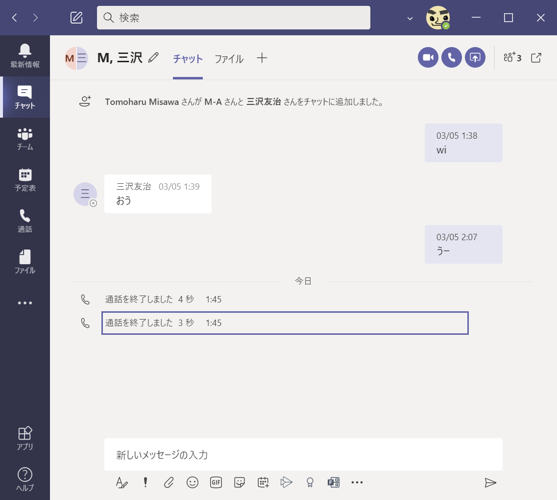Open the Forms icon in compose toolbar
Viewport: 557px width, 500px height.
click(334, 482)
